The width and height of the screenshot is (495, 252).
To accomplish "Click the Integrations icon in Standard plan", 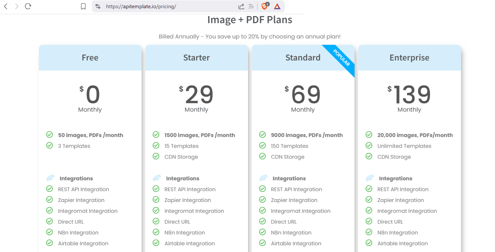I will pyautogui.click(x=263, y=178).
